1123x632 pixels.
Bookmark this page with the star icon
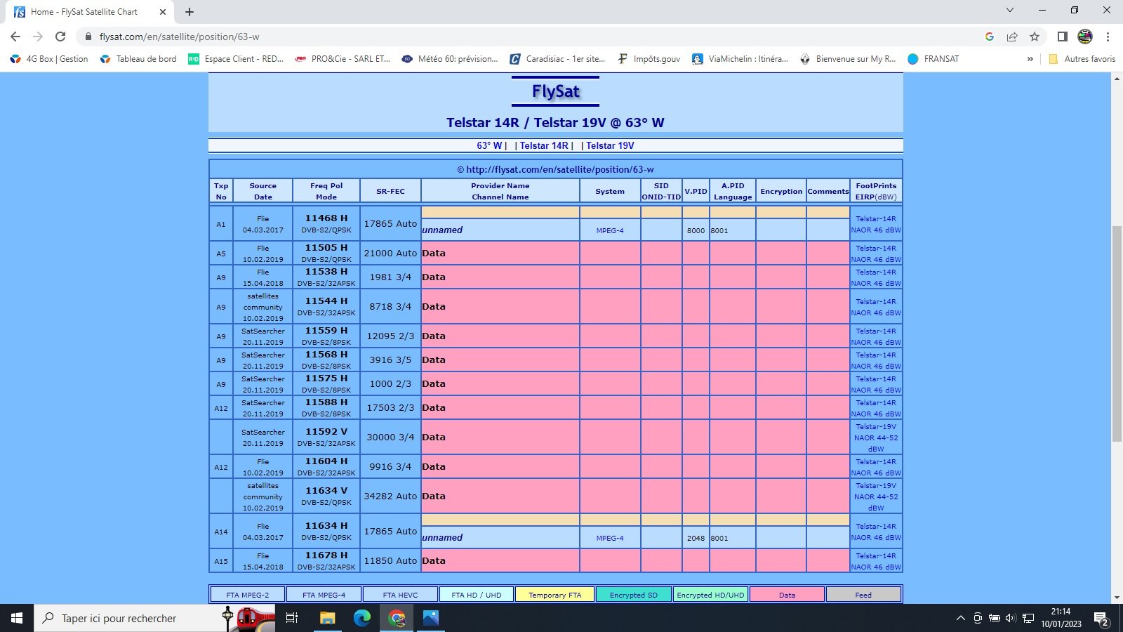[1035, 37]
